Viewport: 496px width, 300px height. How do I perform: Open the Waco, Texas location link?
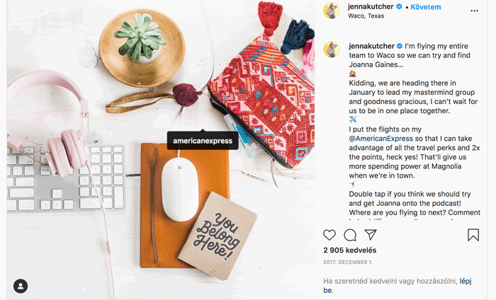click(366, 16)
